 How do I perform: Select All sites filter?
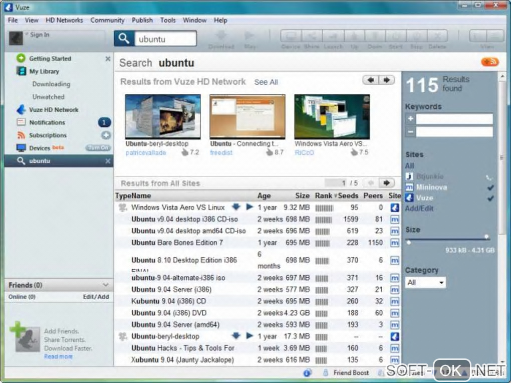pyautogui.click(x=410, y=166)
